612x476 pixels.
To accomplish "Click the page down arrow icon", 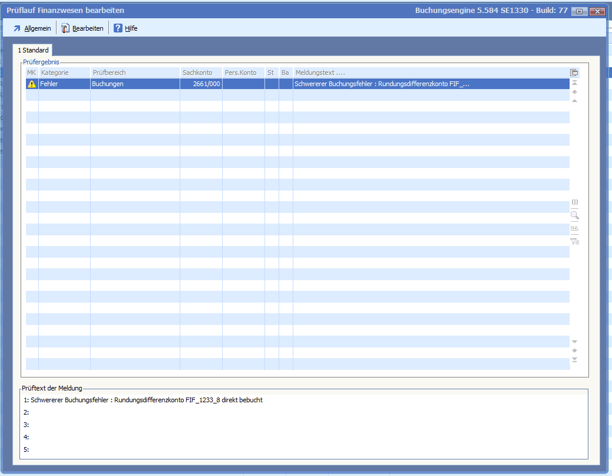I will click(x=574, y=350).
